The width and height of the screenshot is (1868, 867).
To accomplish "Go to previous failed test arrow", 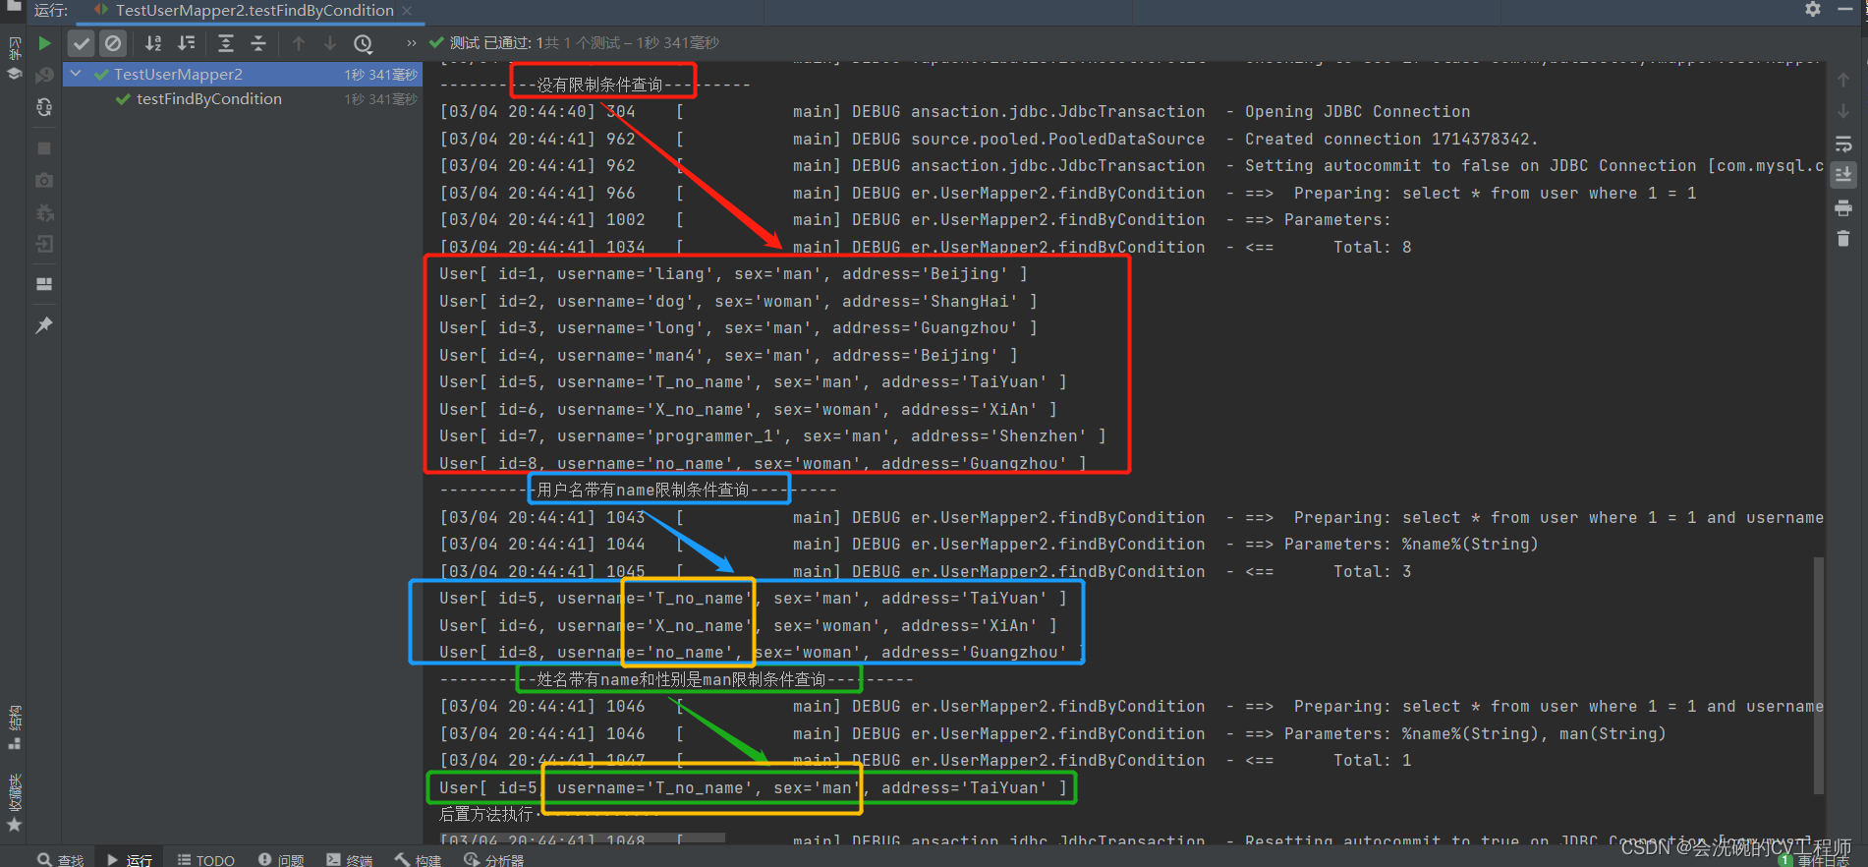I will tap(299, 43).
